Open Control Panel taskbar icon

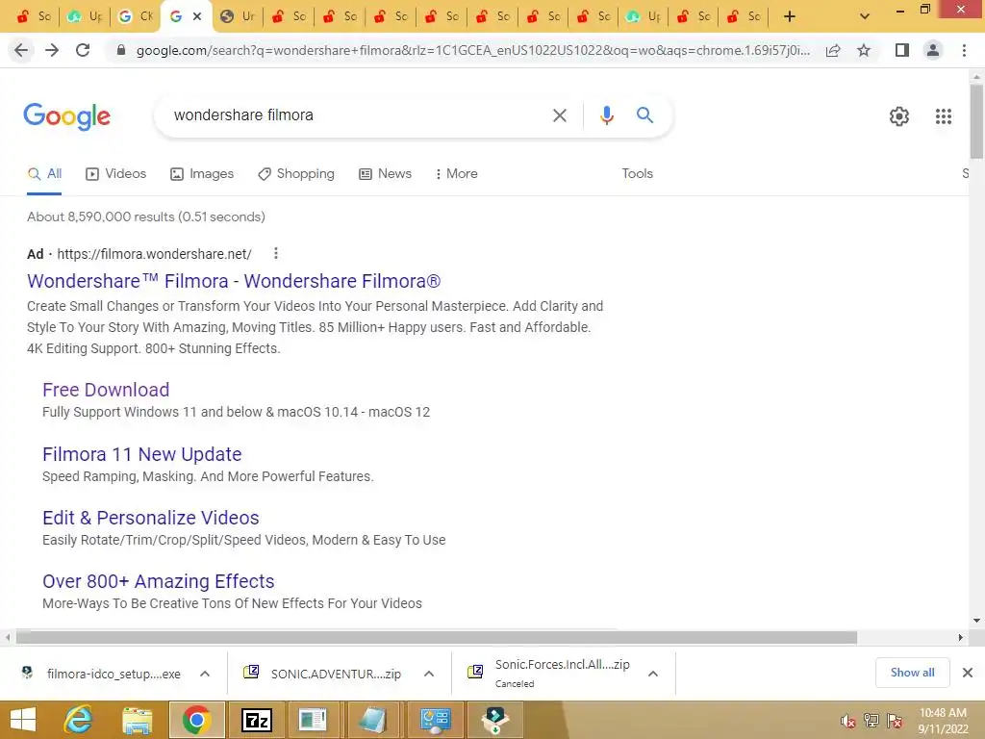[436, 720]
